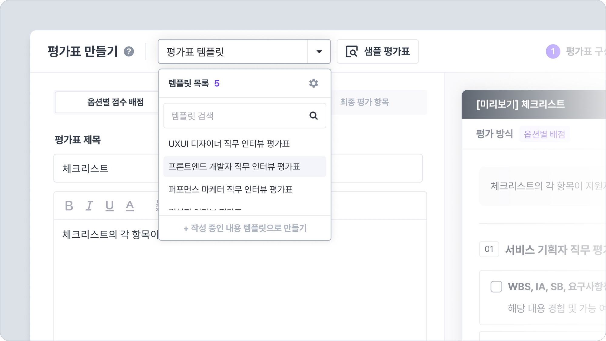Click the numbered list icon
606x341 pixels.
pos(157,206)
